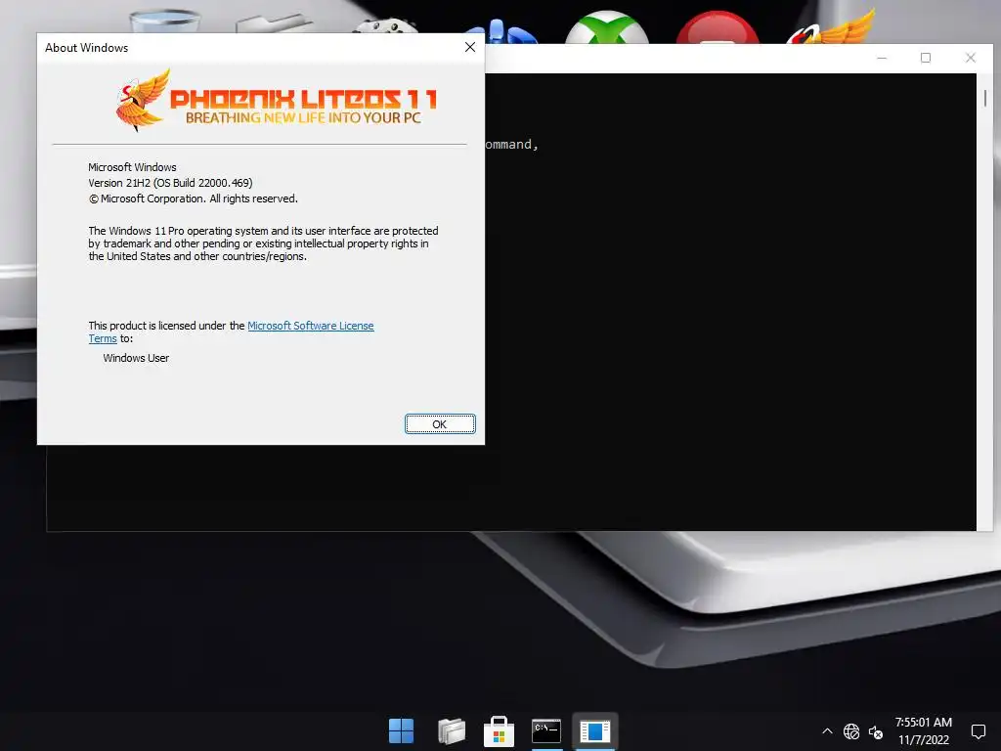This screenshot has height=751, width=1001.
Task: Maximize the command prompt window
Action: tap(925, 58)
